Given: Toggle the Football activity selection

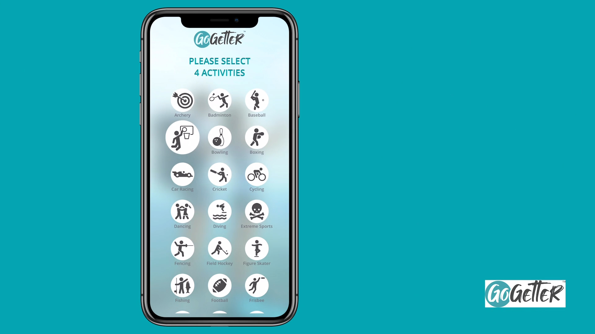Looking at the screenshot, I should pyautogui.click(x=219, y=286).
